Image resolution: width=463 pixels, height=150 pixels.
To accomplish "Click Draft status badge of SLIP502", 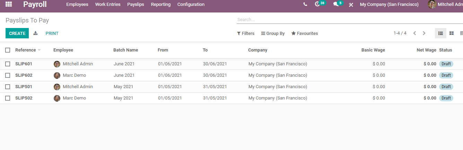I will 446,98.
